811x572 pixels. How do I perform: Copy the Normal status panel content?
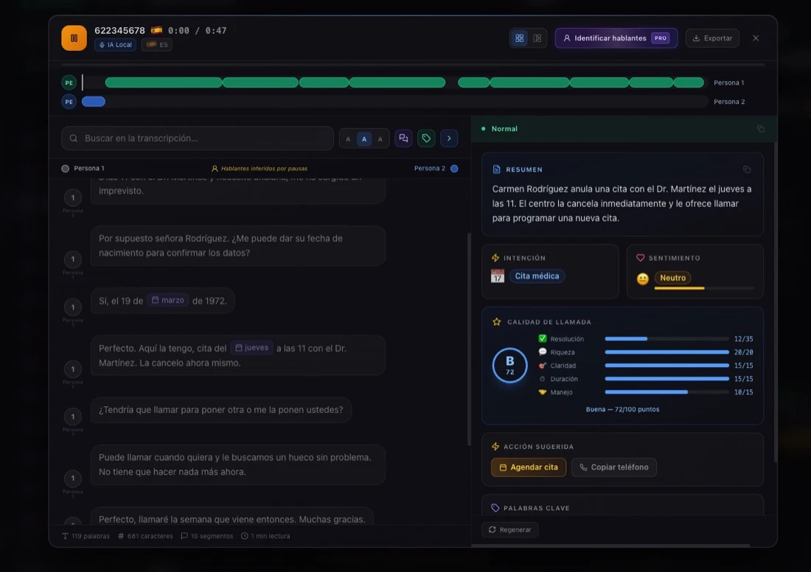click(761, 129)
